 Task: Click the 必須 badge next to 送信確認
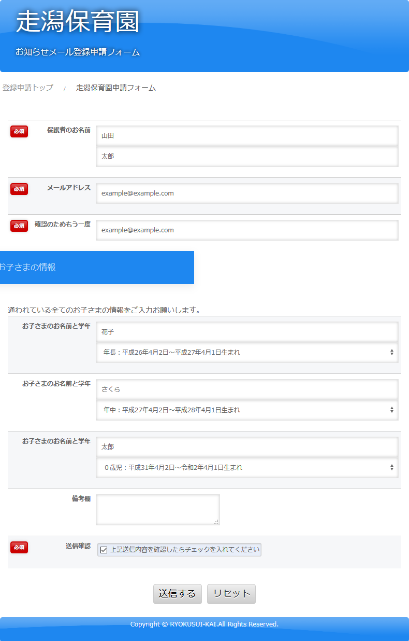19,547
